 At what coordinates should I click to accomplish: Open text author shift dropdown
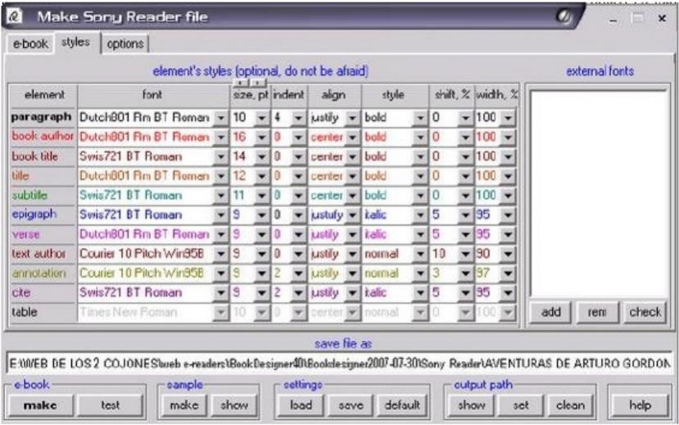(465, 254)
